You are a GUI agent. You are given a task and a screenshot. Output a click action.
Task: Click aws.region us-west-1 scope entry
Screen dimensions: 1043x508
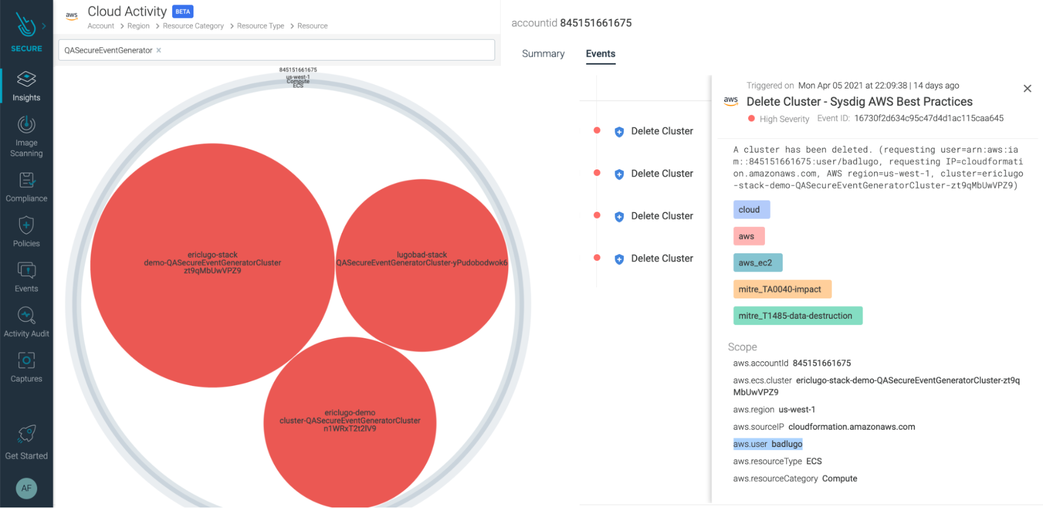[x=774, y=410]
